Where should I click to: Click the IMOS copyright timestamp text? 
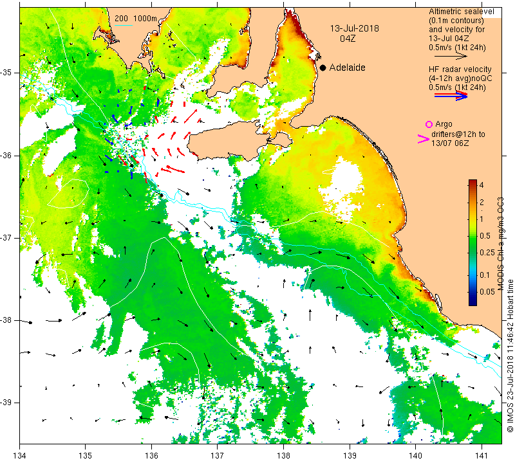510,356
